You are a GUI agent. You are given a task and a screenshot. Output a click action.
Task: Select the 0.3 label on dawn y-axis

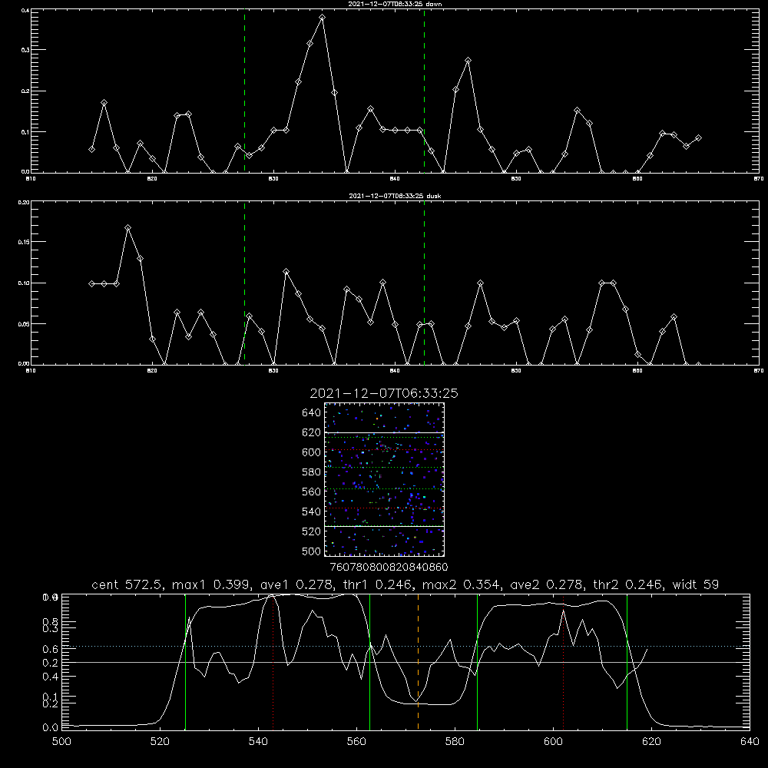[x=25, y=50]
